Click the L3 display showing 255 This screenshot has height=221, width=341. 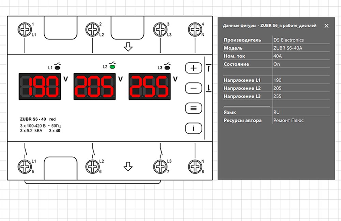tap(149, 86)
